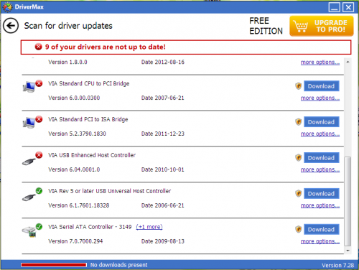Click the green check badge on VIA Serial ATA Controller

pos(39,226)
